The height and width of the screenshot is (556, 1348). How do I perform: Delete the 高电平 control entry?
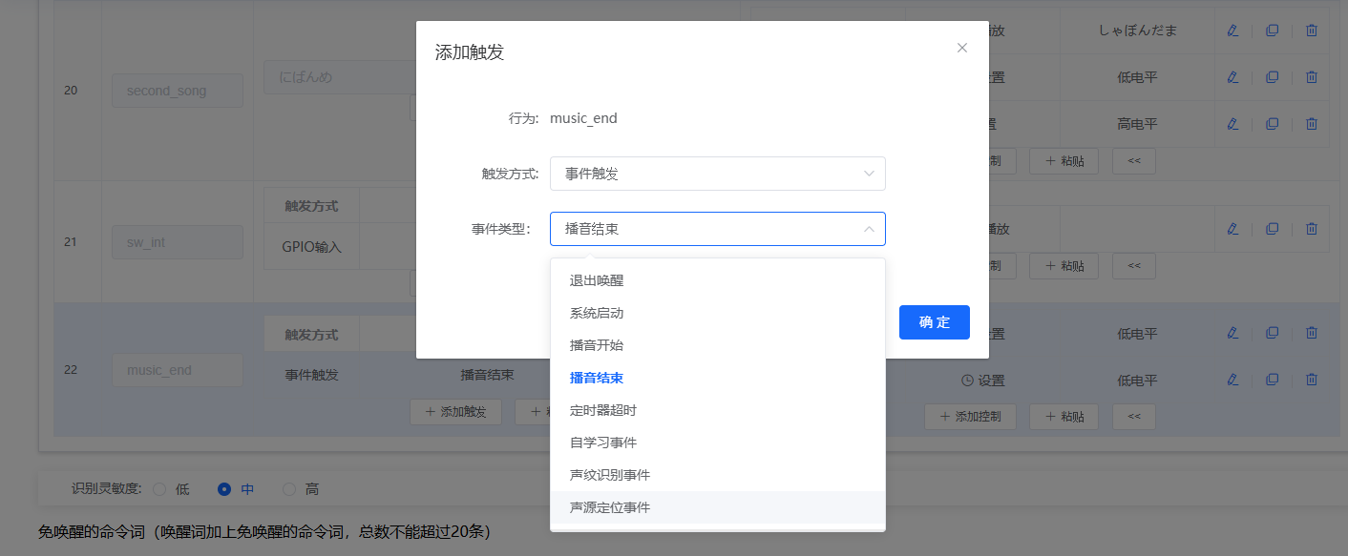pos(1312,124)
